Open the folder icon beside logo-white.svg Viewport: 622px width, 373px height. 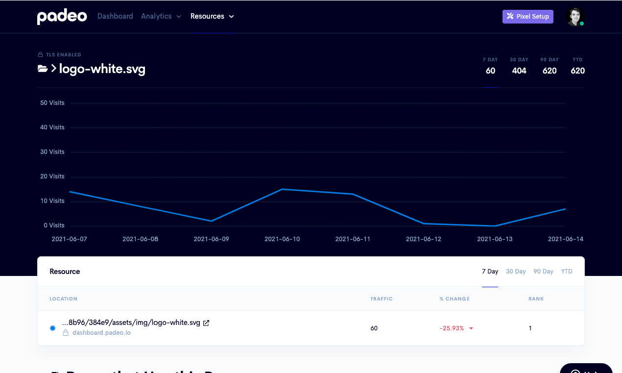(43, 69)
